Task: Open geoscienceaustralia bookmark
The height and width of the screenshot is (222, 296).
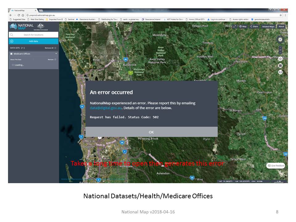Action: (261, 19)
